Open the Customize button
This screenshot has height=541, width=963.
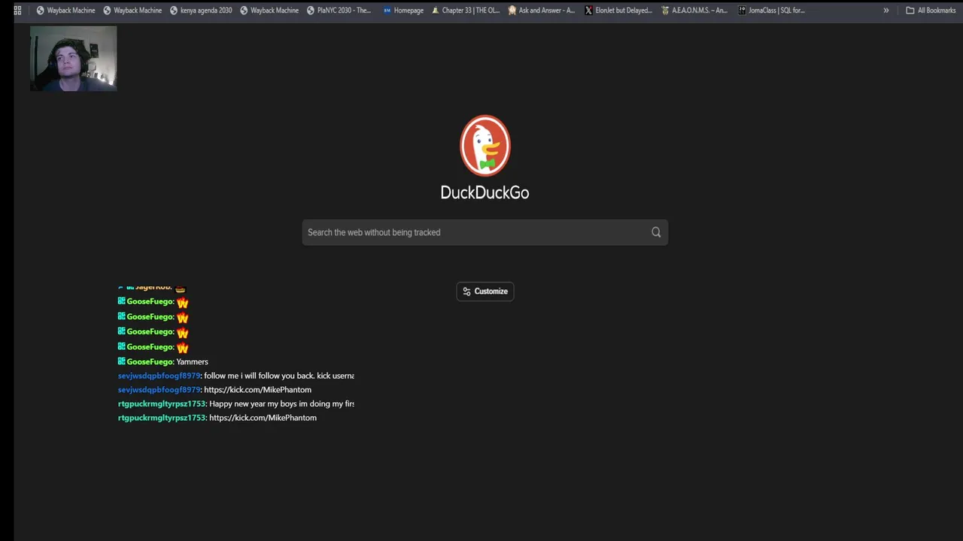[x=485, y=291]
